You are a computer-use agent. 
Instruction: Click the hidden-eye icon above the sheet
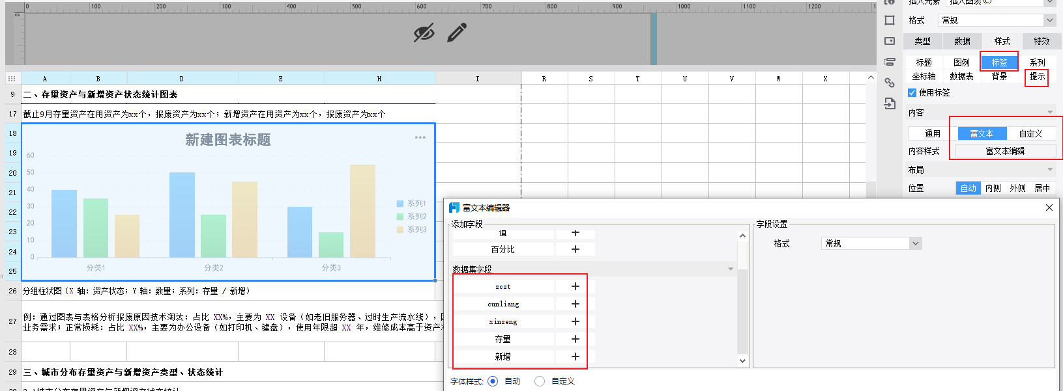point(424,33)
